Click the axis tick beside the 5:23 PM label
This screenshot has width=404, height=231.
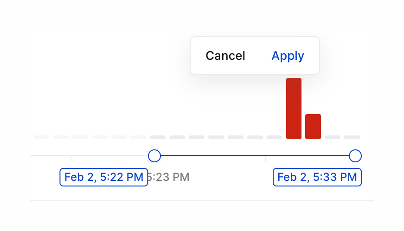click(168, 159)
